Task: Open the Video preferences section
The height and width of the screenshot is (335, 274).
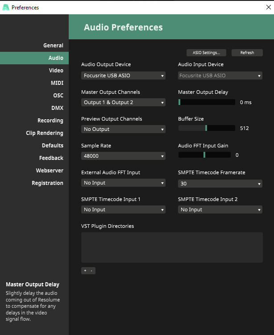Action: (56, 71)
